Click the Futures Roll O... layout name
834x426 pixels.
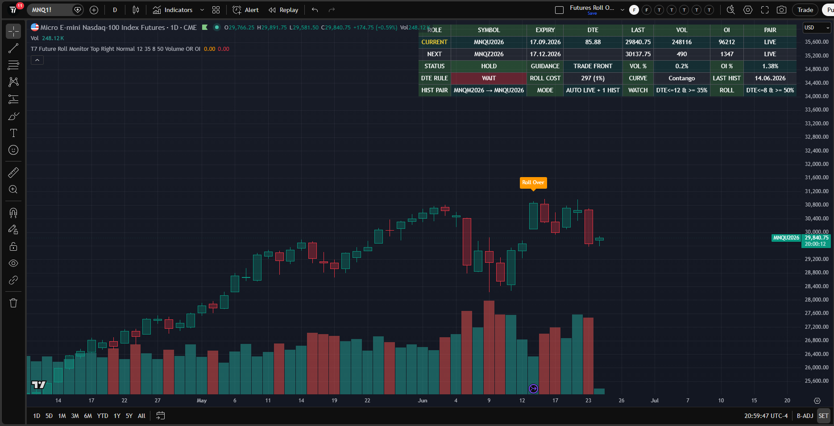[x=592, y=8]
